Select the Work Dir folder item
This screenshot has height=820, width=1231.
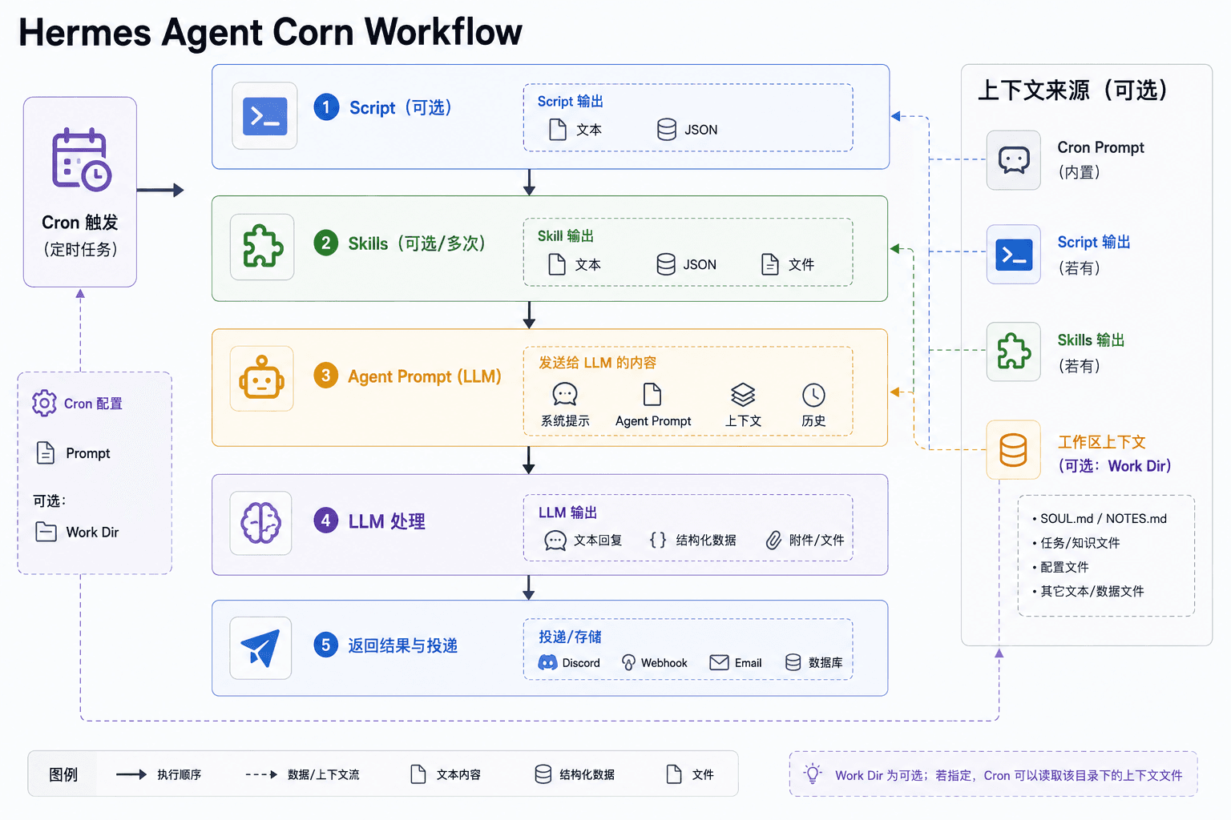coord(78,533)
